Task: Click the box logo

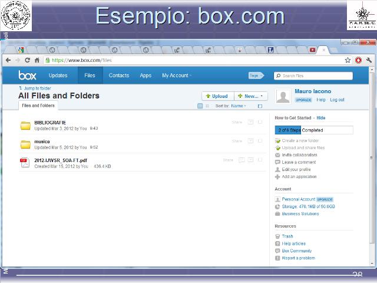Action: (28, 75)
